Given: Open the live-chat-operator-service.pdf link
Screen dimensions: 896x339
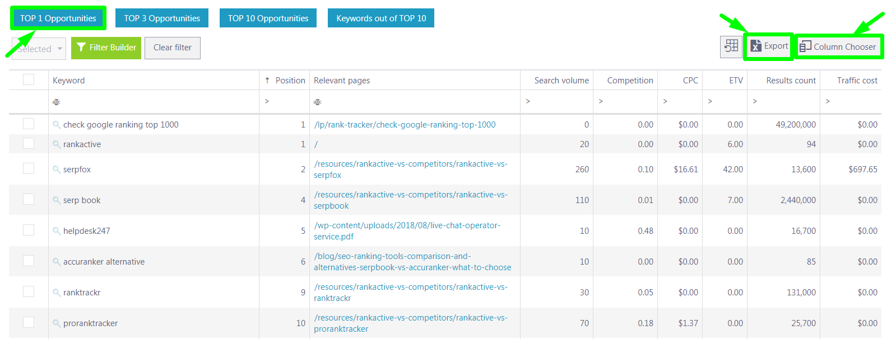Looking at the screenshot, I should click(407, 231).
